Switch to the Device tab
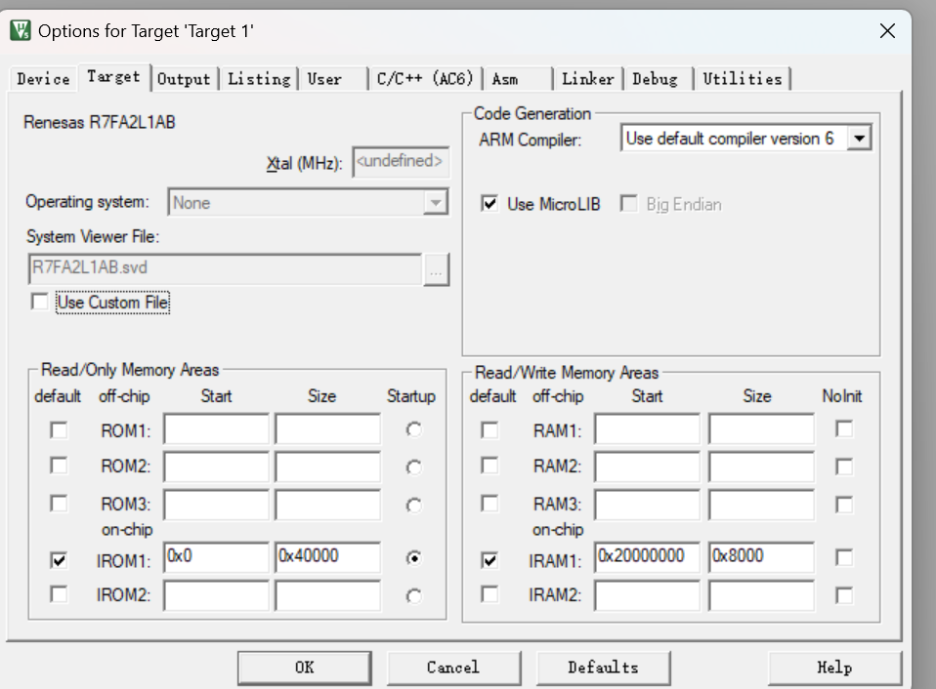Image resolution: width=936 pixels, height=689 pixels. 43,79
